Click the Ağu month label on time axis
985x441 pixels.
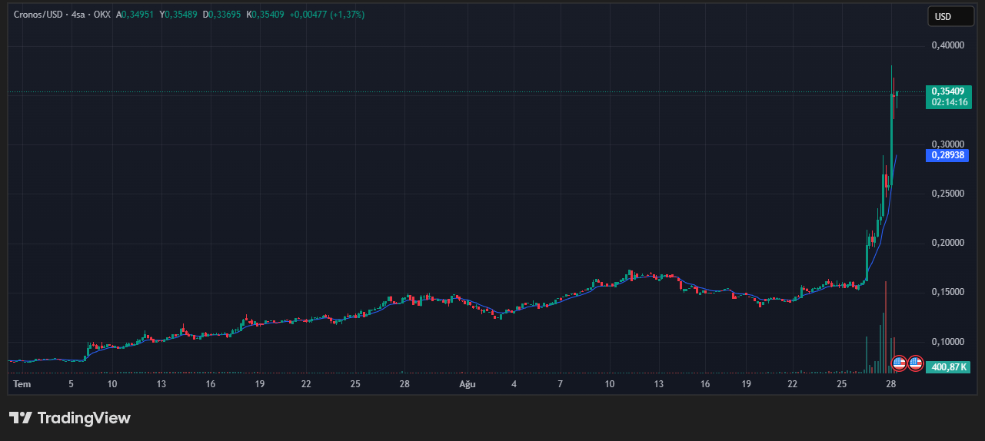[x=468, y=384]
